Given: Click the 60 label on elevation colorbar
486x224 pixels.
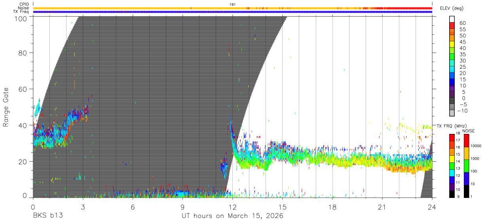Looking at the screenshot, I should click(x=462, y=23).
